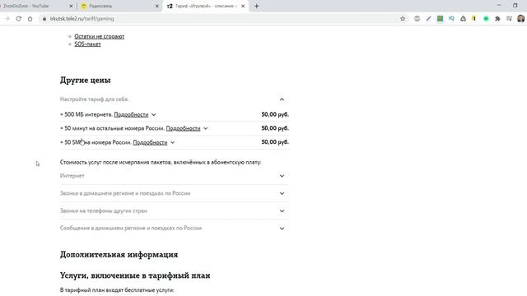Open a new tab with plus button
Viewport: 527px width, 296px height.
coord(256,6)
